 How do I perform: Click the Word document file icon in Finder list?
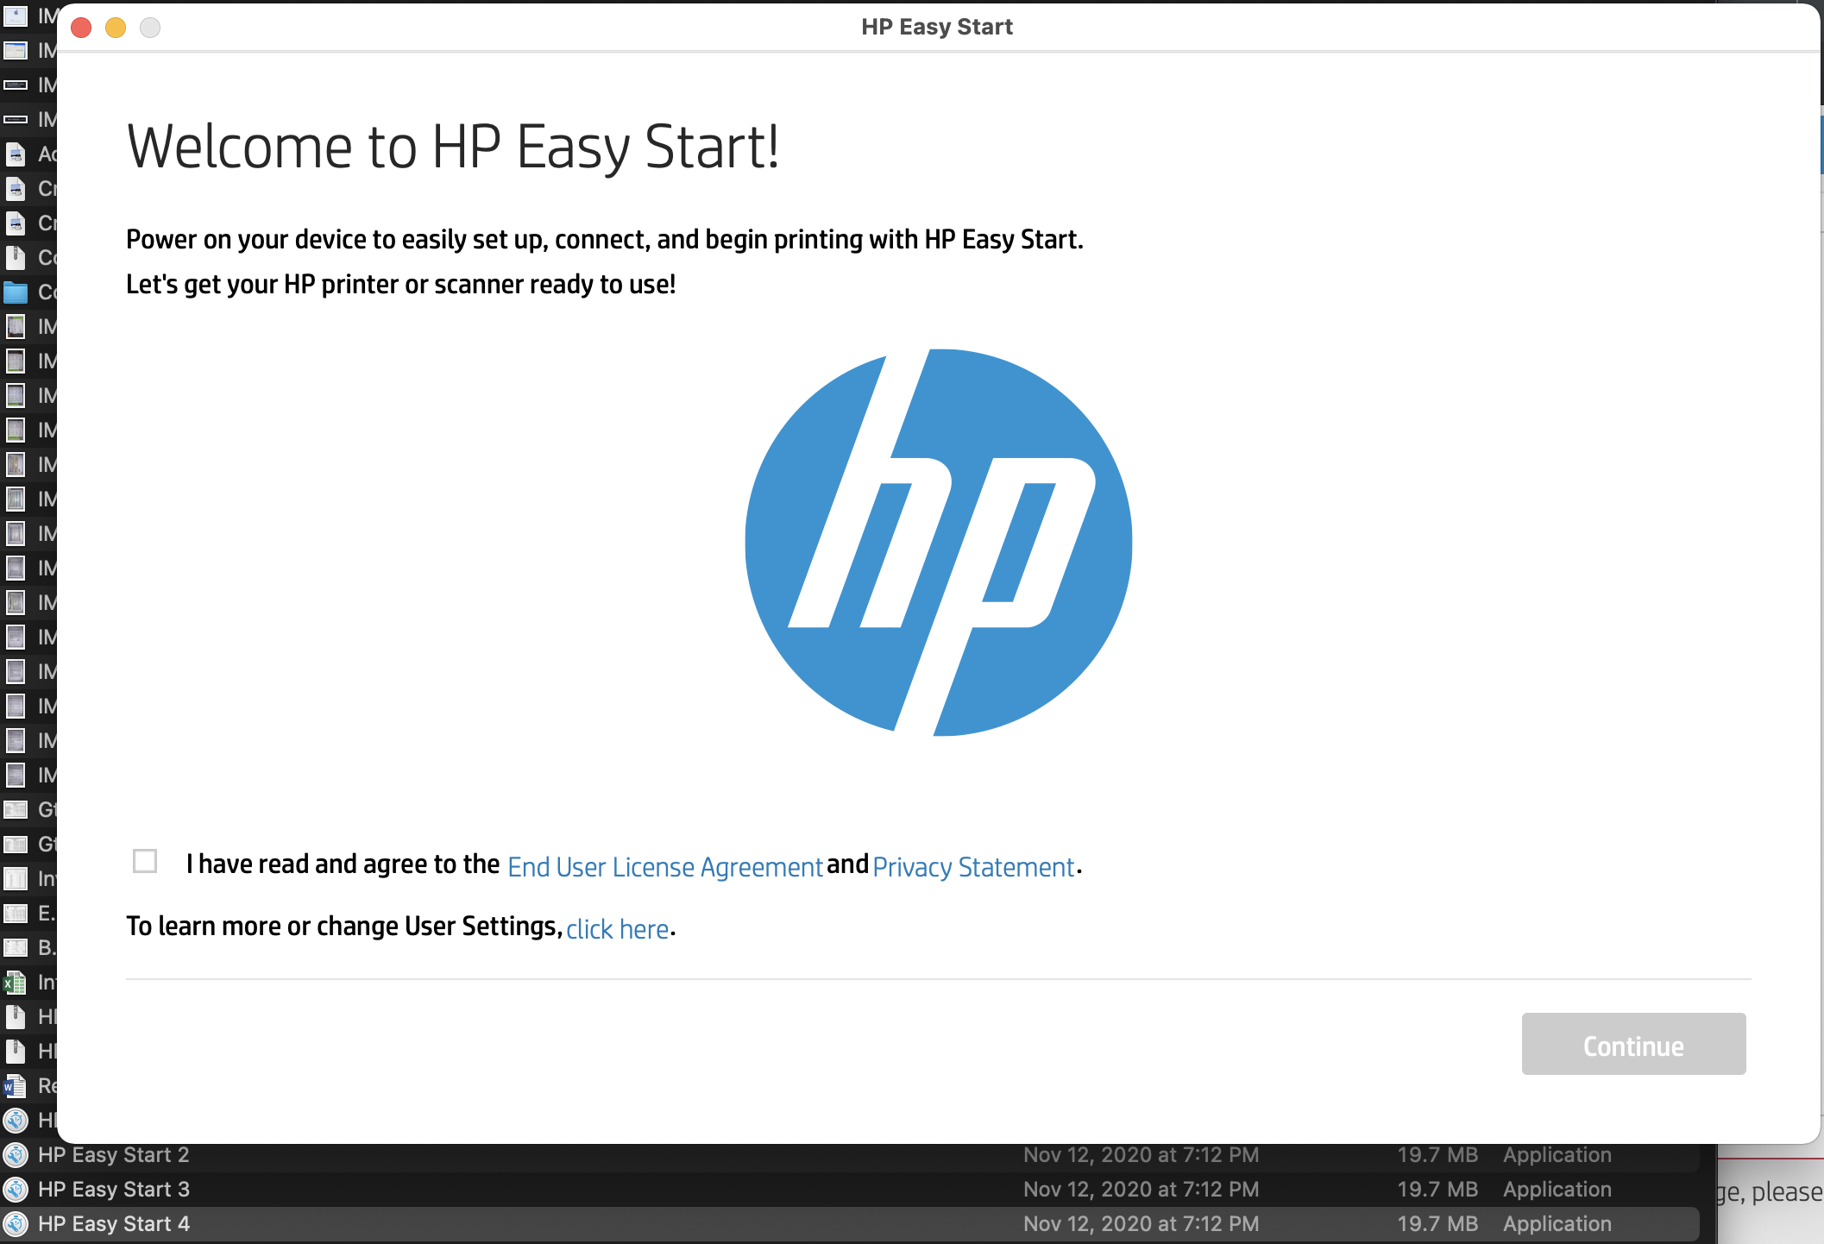(16, 1086)
